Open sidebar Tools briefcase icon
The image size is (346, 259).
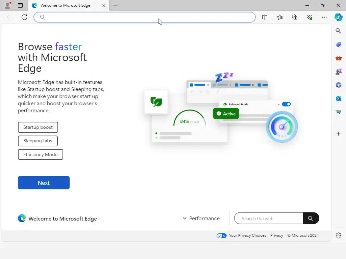click(x=338, y=58)
